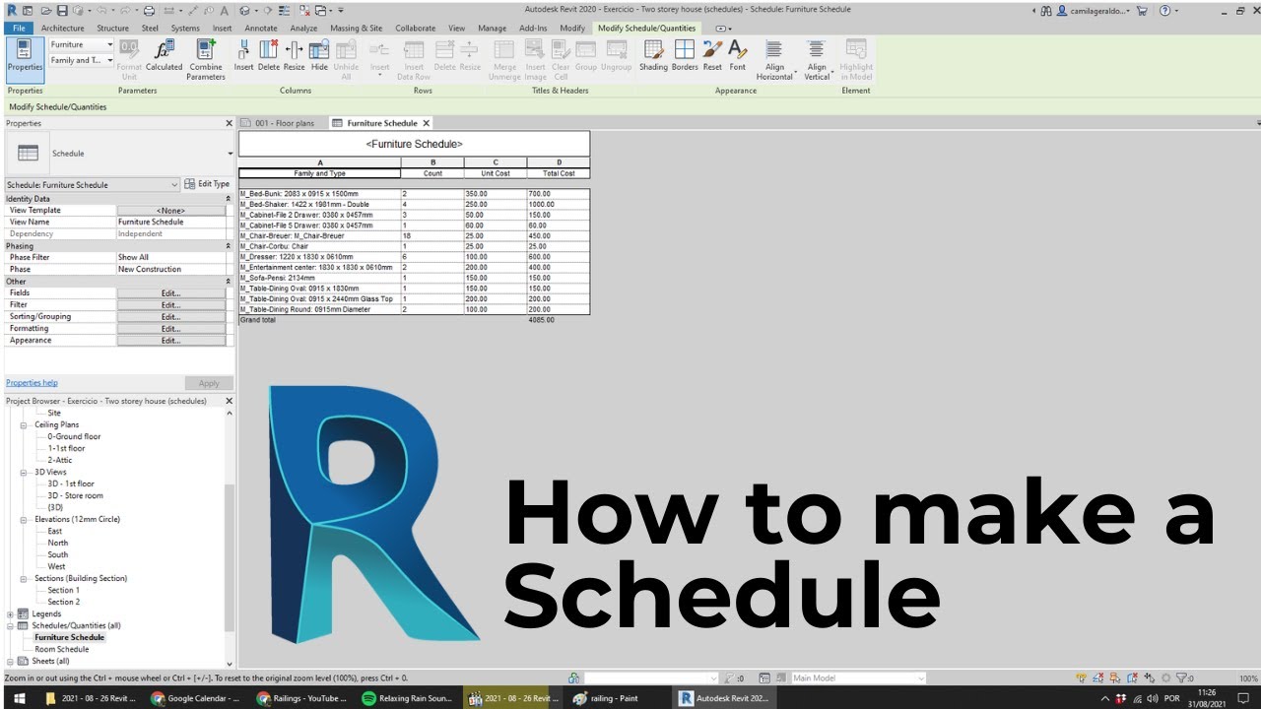Toggle the Properties palette button
This screenshot has width=1261, height=709.
[x=25, y=57]
